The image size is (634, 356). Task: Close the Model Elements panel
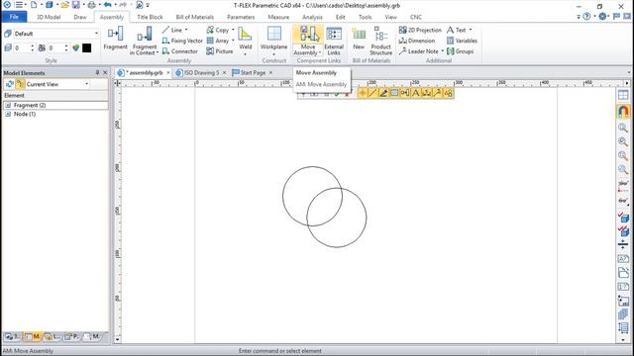[x=106, y=72]
